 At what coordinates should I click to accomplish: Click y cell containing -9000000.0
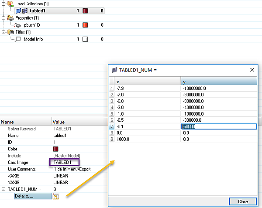click(x=219, y=95)
